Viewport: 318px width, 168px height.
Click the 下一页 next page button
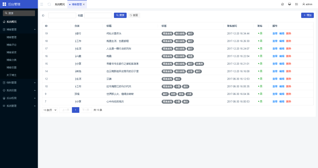86,110
